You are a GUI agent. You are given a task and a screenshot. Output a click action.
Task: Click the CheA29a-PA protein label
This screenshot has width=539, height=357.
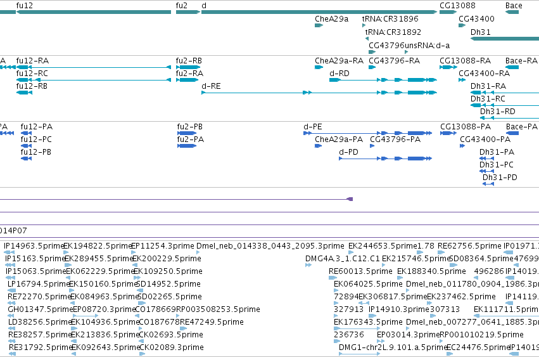[x=339, y=140]
